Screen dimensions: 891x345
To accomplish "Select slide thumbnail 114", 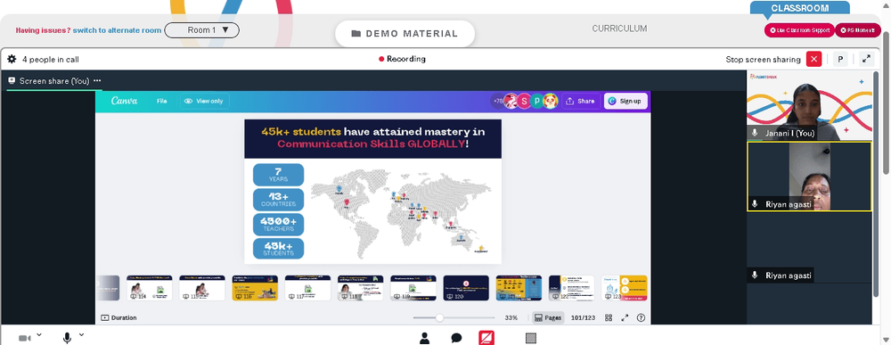I will pyautogui.click(x=150, y=288).
